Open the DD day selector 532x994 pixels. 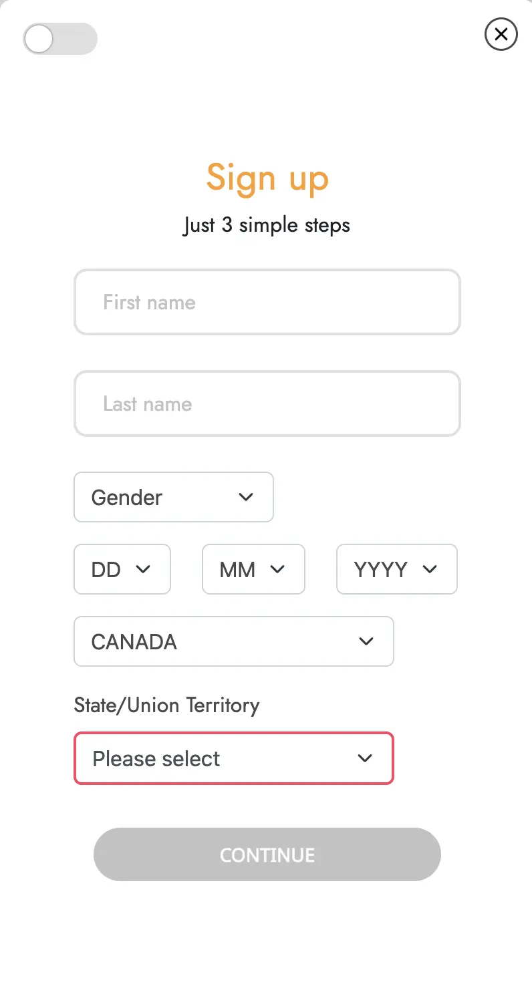pos(122,569)
